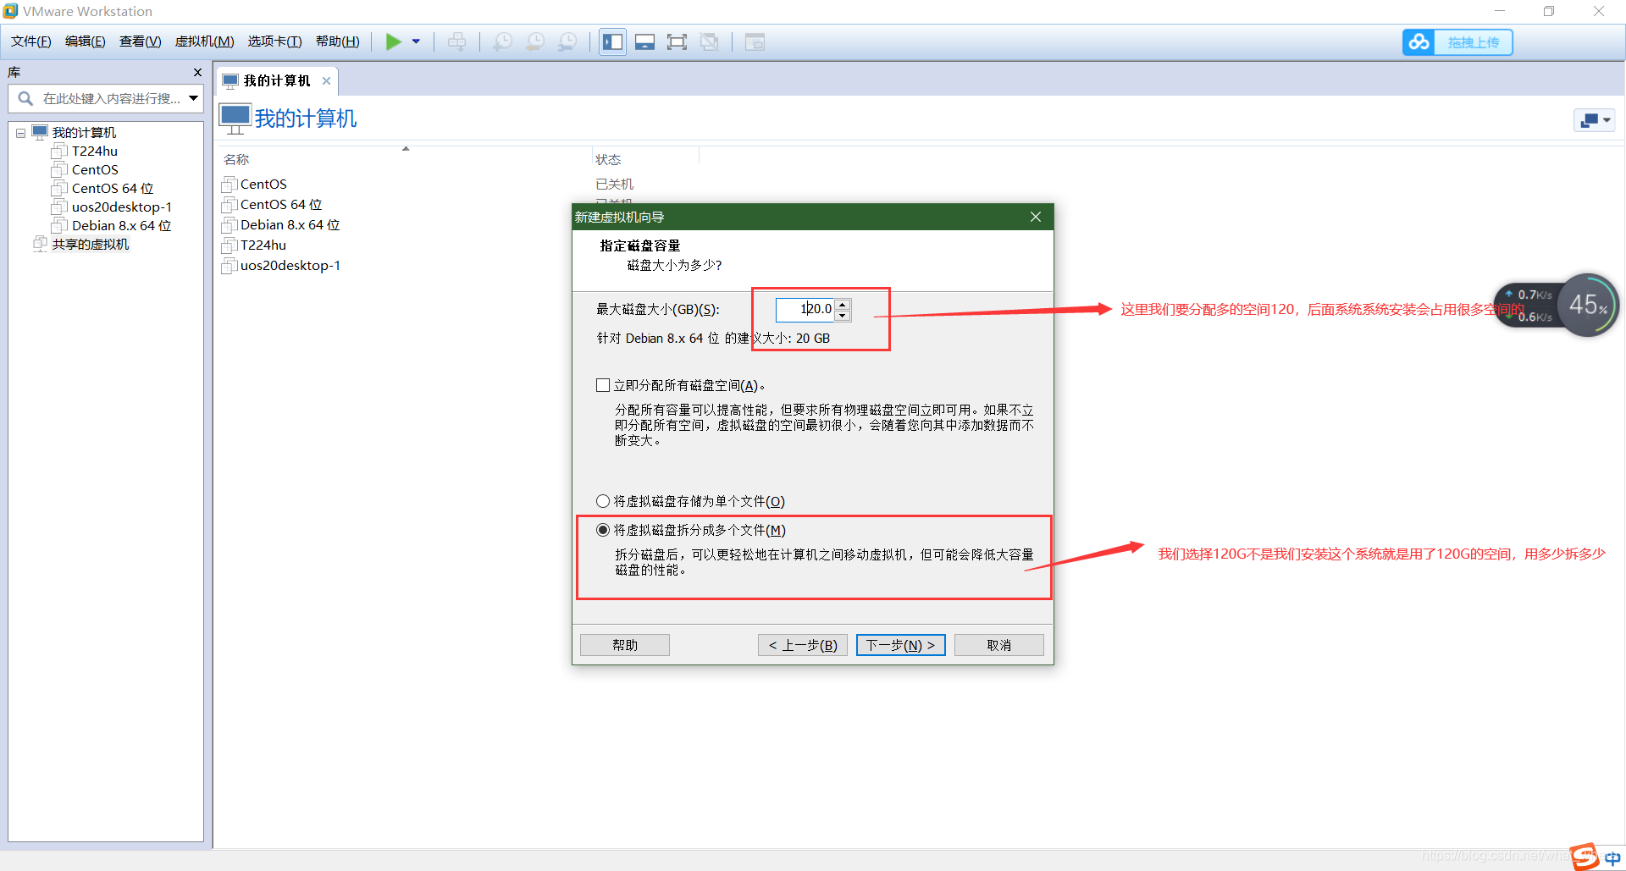Viewport: 1626px width, 871px height.
Task: Toggle the thumbnail bar view icon
Action: [645, 41]
